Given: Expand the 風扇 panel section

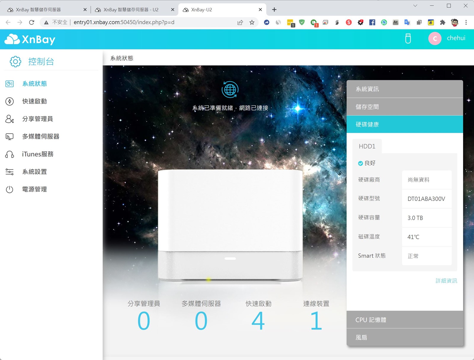Looking at the screenshot, I should (x=404, y=337).
